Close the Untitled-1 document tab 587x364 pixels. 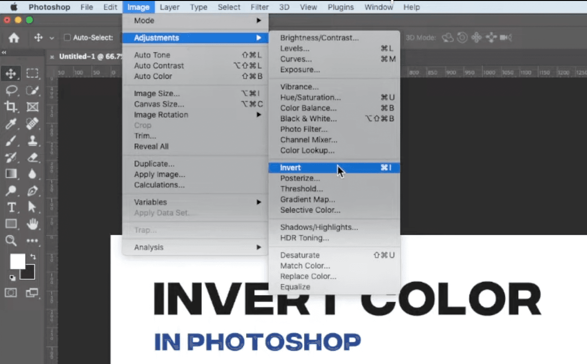52,57
